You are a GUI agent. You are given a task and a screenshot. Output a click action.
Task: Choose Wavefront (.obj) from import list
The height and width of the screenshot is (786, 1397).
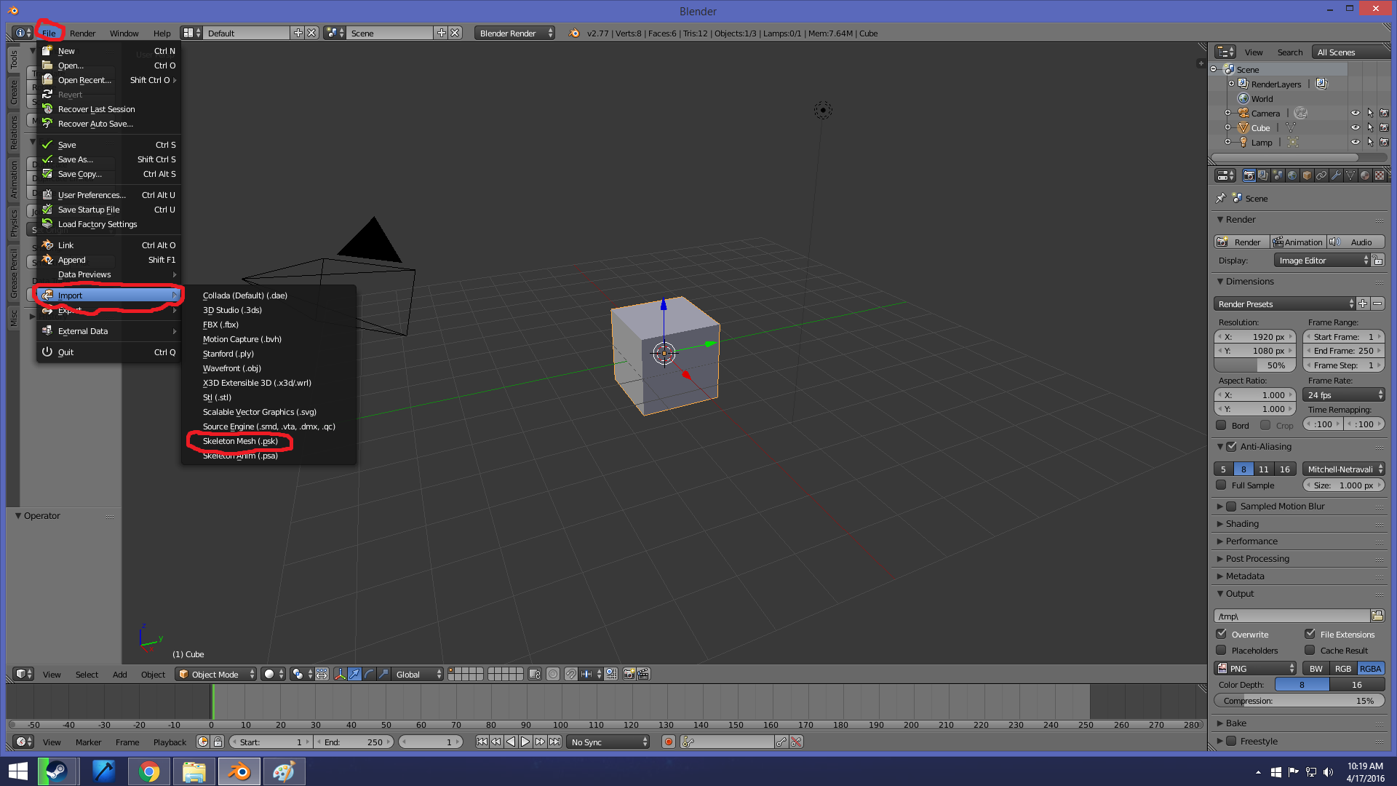pyautogui.click(x=231, y=368)
